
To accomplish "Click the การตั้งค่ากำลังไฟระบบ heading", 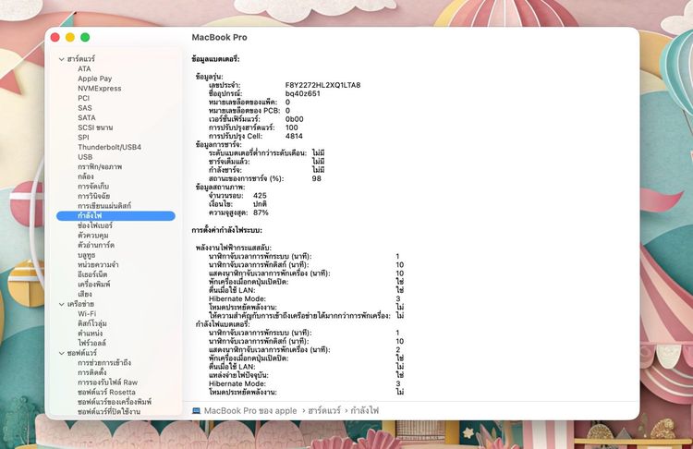I will (226, 230).
